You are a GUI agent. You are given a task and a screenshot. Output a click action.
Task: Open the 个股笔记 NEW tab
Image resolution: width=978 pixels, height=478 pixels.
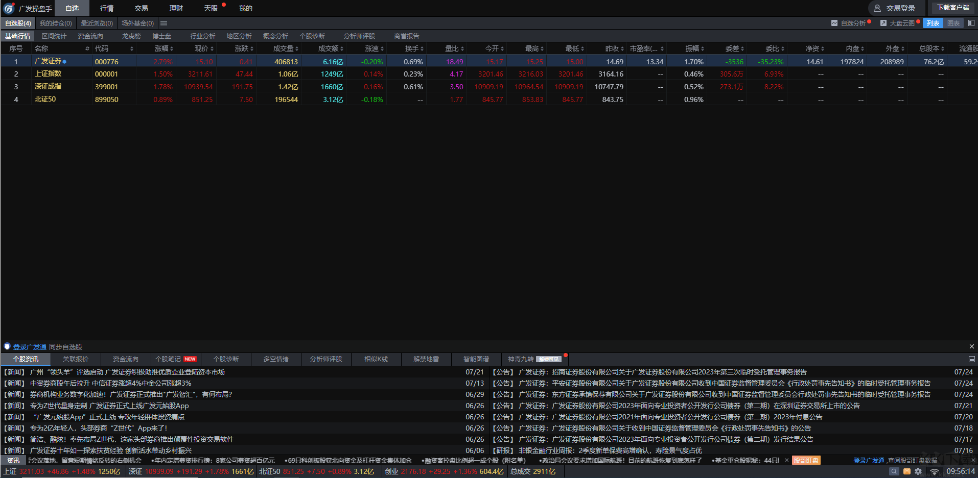click(175, 359)
